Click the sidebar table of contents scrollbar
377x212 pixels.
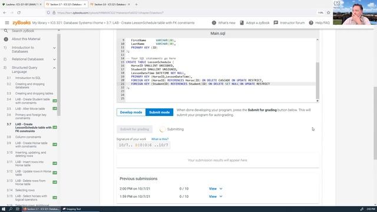click(x=59, y=75)
